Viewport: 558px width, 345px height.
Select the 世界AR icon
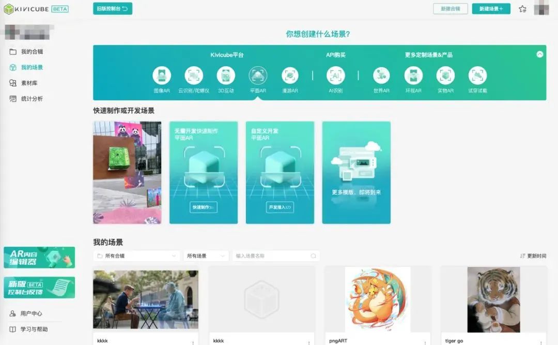click(381, 77)
